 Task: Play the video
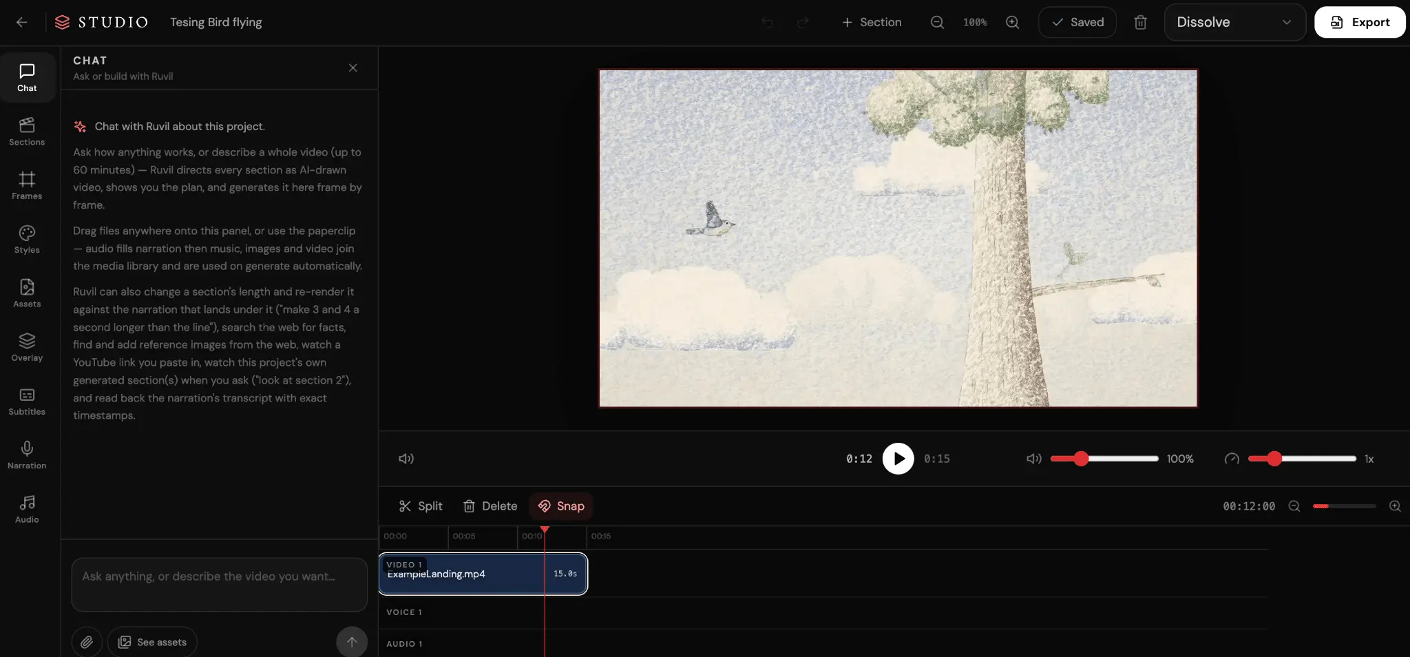pyautogui.click(x=898, y=459)
